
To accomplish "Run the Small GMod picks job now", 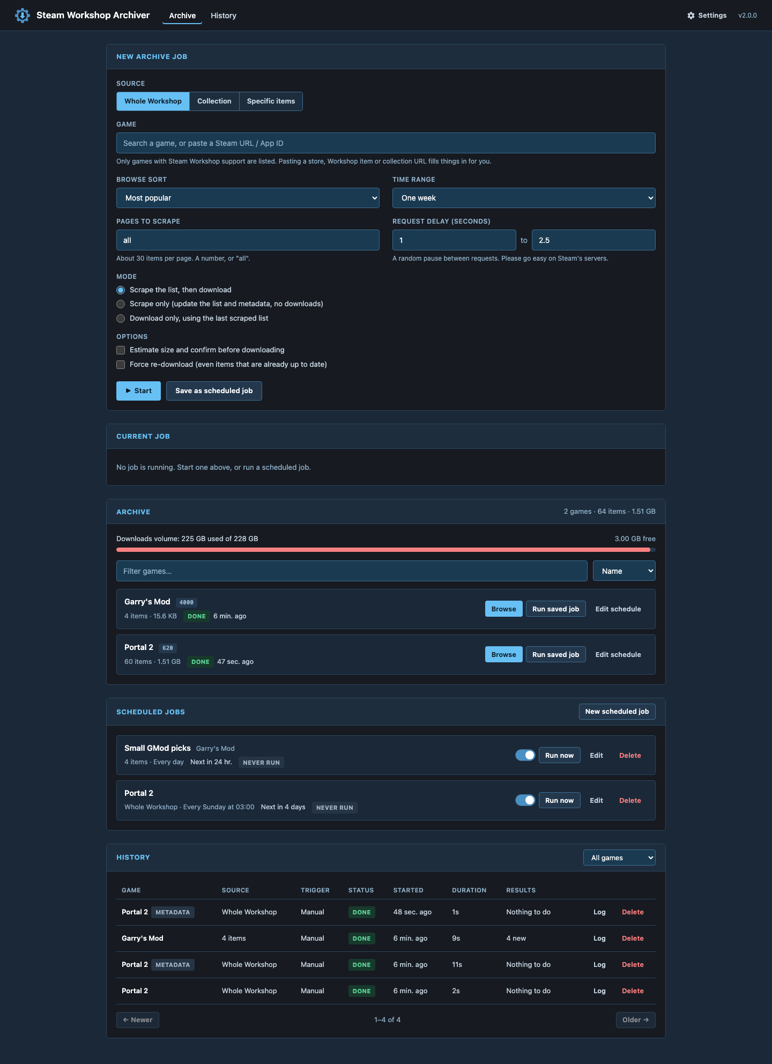I will pos(559,755).
